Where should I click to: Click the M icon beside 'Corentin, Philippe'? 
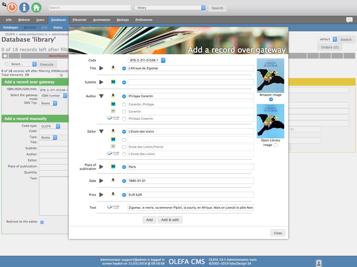pos(113,104)
